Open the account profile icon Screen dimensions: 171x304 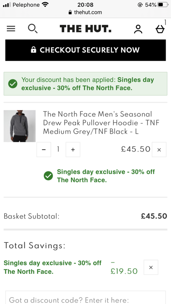pyautogui.click(x=138, y=29)
